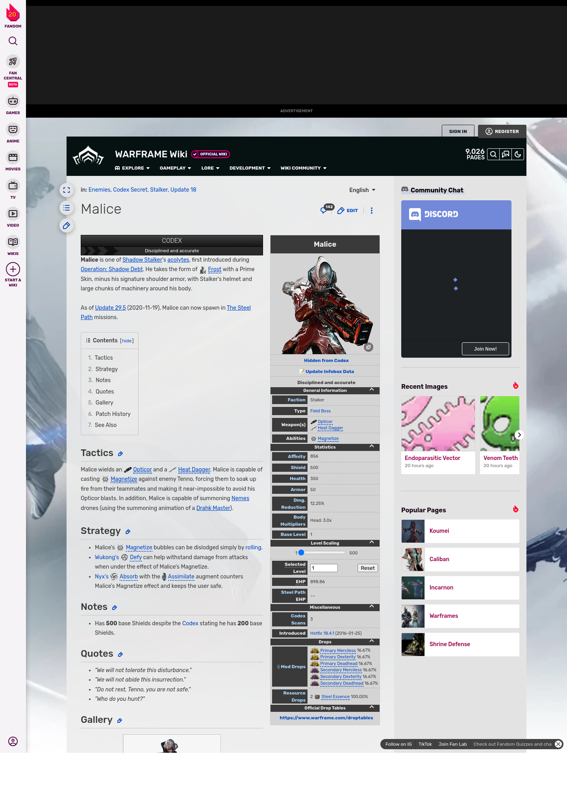Dismiss the bottom Fandom notification bar
Screen dimensions: 567x787
tap(558, 744)
